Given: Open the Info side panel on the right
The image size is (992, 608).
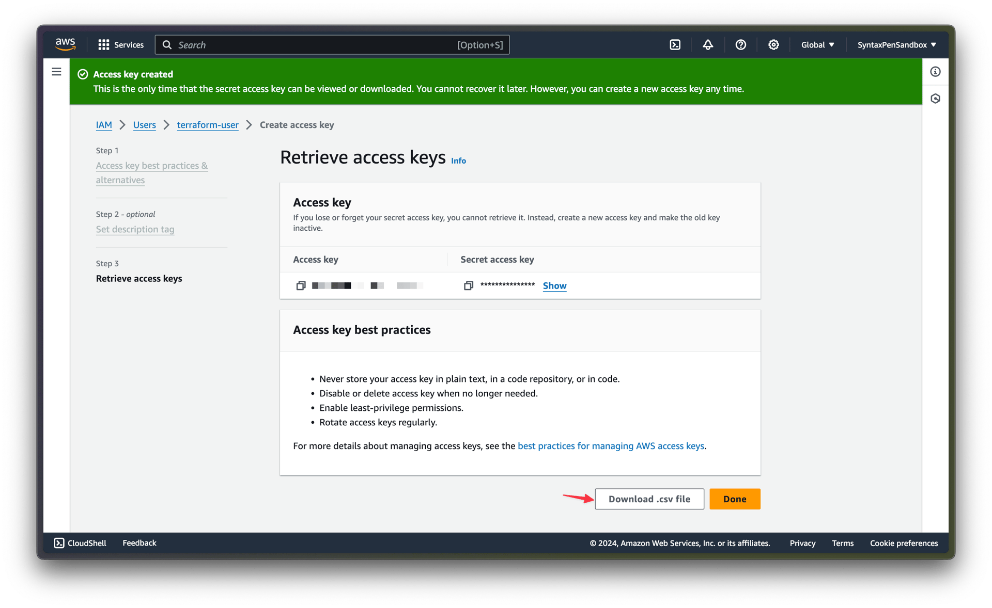Looking at the screenshot, I should (x=935, y=72).
